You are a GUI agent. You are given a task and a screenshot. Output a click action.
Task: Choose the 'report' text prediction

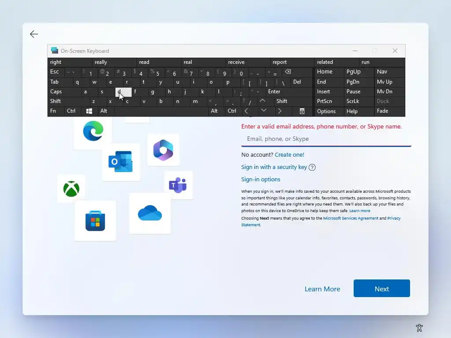(292, 62)
